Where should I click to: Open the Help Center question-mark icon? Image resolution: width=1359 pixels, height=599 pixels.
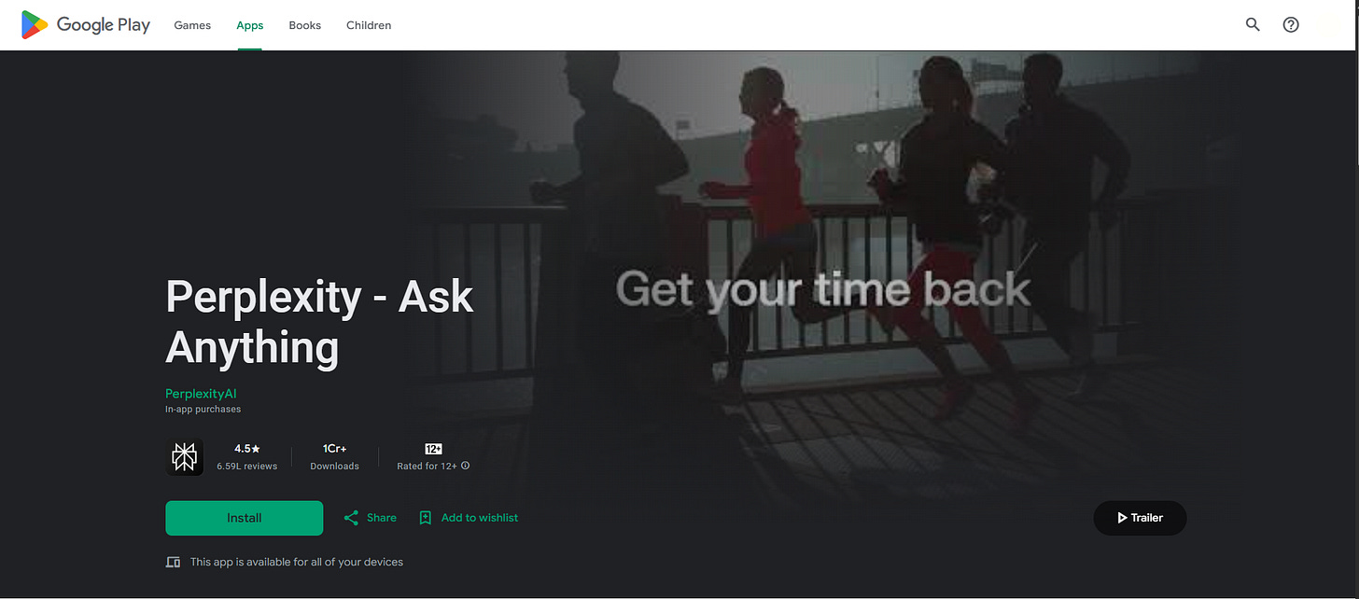coord(1291,25)
